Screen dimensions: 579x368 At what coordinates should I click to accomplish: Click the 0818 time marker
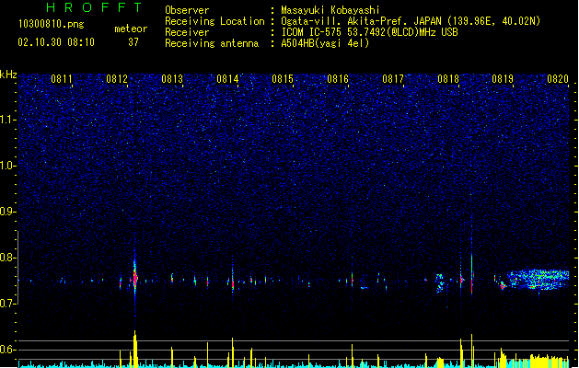click(448, 79)
